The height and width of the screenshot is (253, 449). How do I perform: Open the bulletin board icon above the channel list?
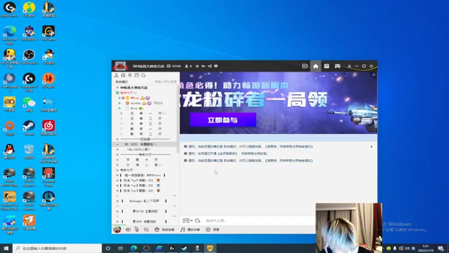point(136,75)
